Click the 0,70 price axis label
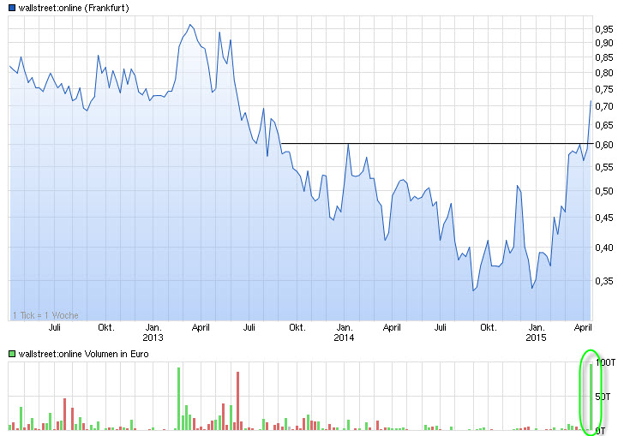This screenshot has height=436, width=618. [603, 106]
